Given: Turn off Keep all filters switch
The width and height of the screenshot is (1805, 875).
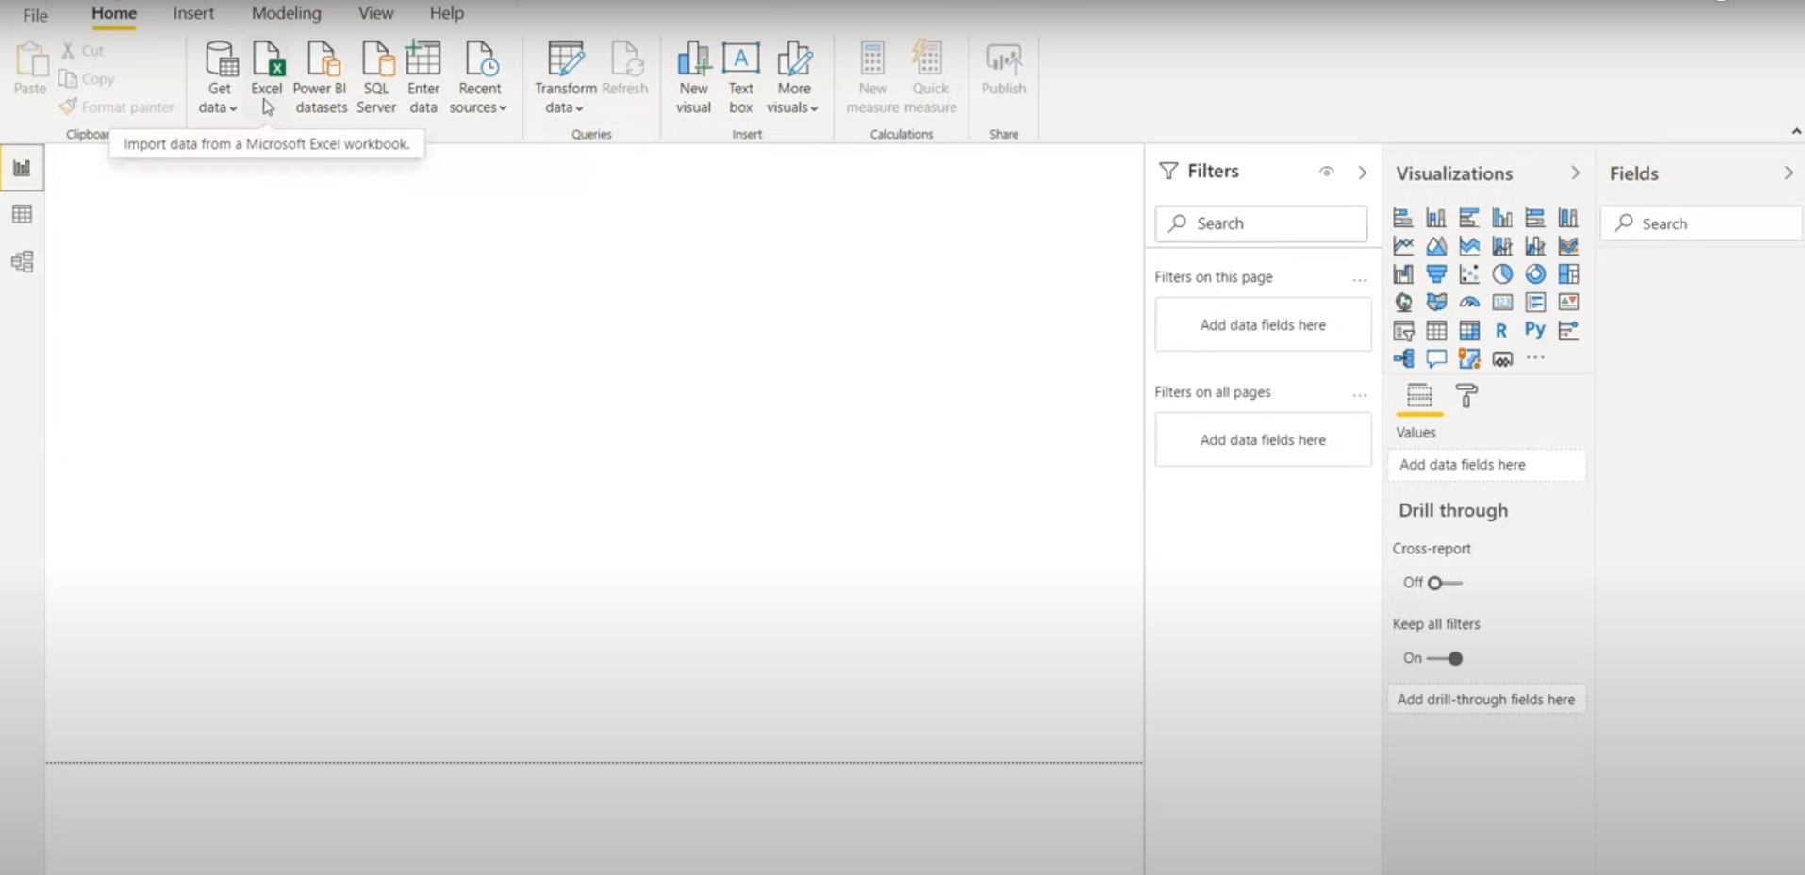Looking at the screenshot, I should [x=1445, y=658].
